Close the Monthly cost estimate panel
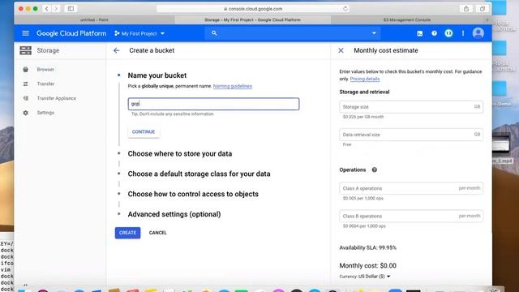Viewport: 519px width, 292px height. click(x=341, y=50)
